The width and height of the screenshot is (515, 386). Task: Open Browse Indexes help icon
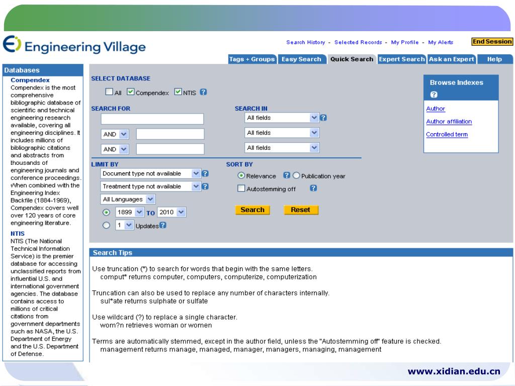point(434,94)
